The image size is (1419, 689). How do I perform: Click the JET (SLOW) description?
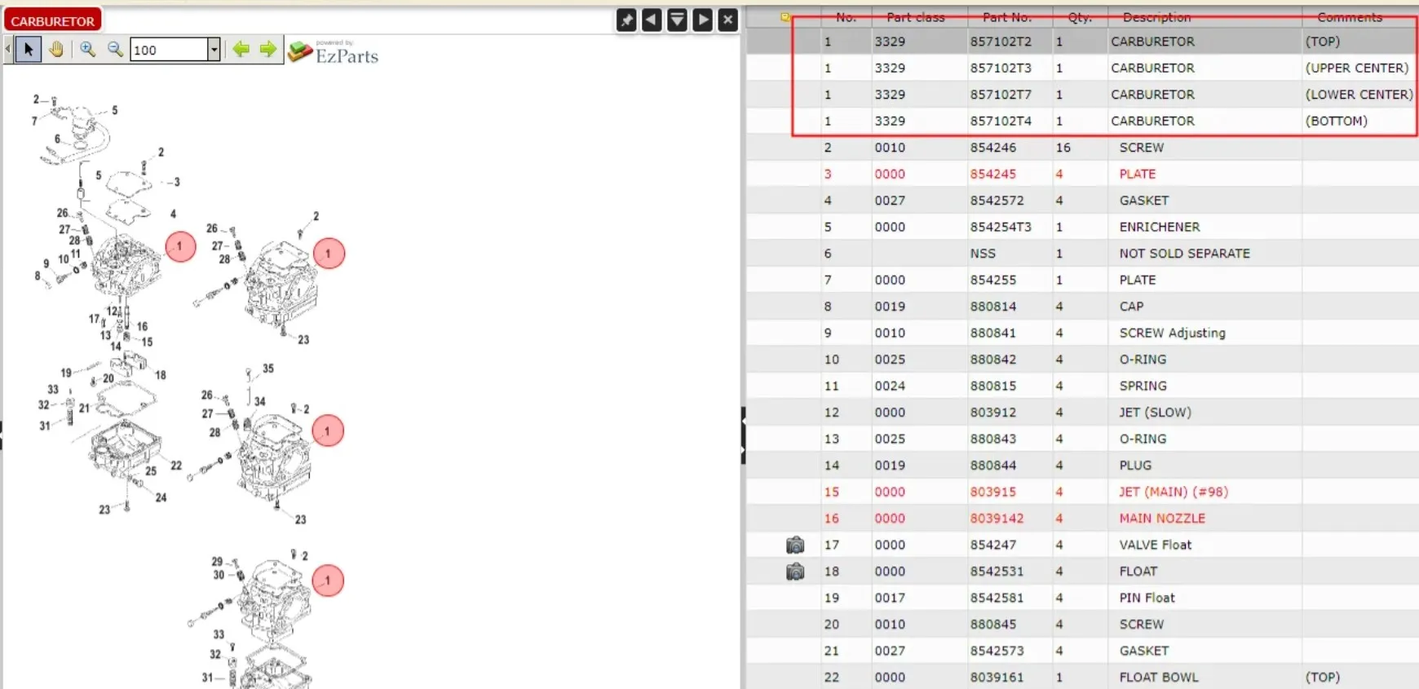[x=1155, y=413]
